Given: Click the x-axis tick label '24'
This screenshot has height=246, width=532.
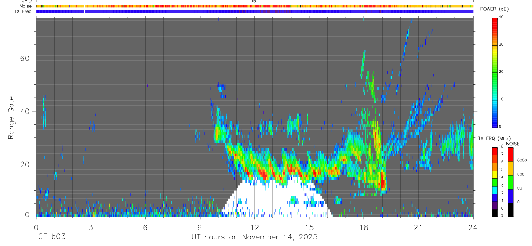Looking at the screenshot, I should coord(473,227).
